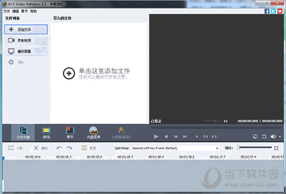
Task: Click the blue playhead marker at timeline start
Action: point(3,159)
